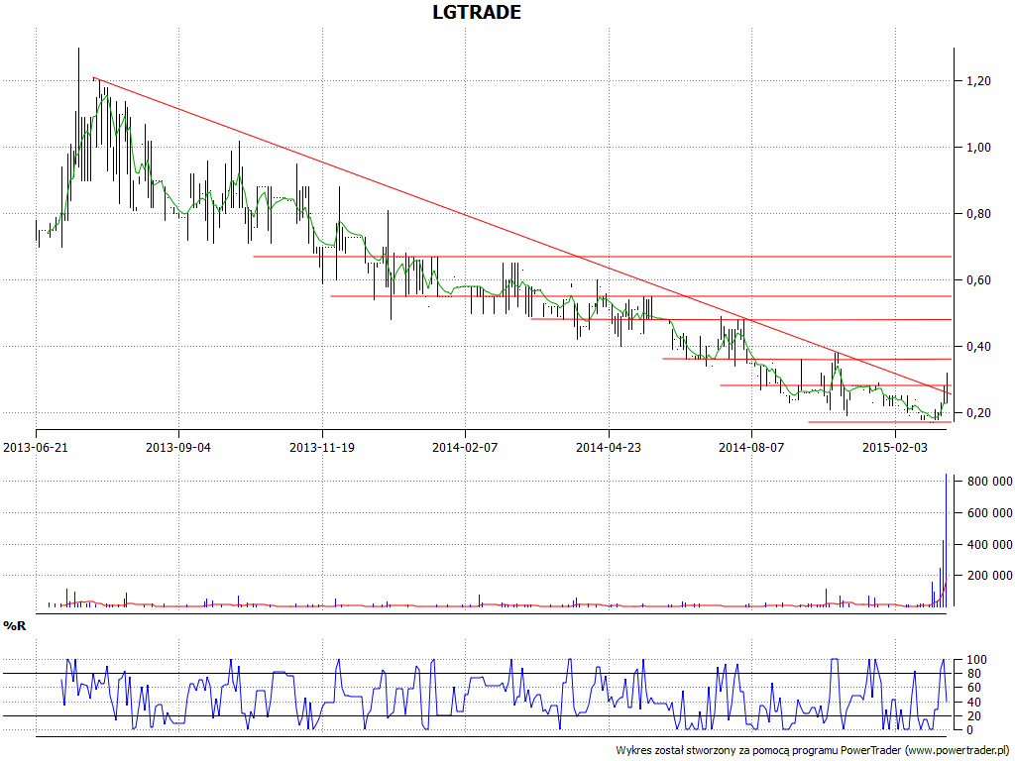Viewport: 1015px width, 761px height.
Task: Select the 2013-09-04 date label
Action: 178,447
